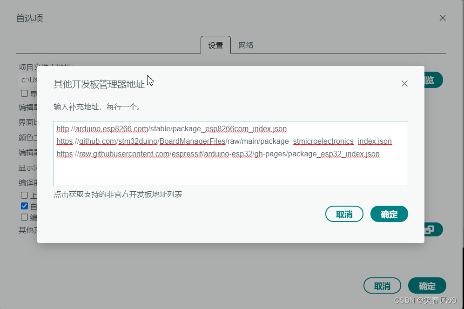Toggle the checked checkbox in preferences
This screenshot has height=309, width=464.
click(25, 206)
